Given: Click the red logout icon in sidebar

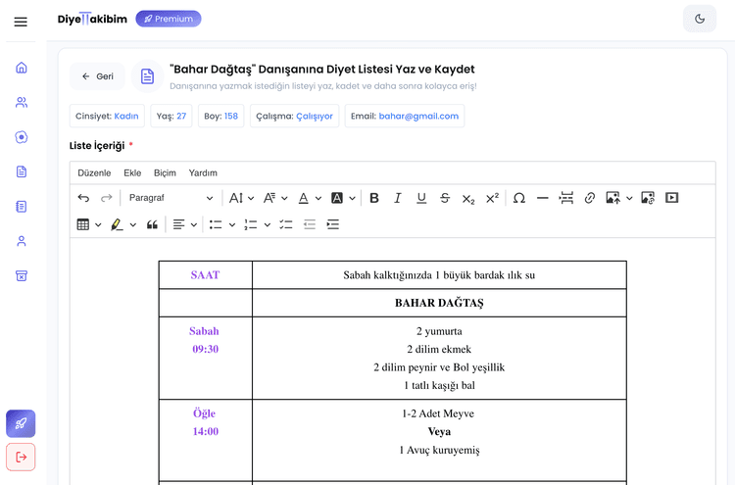Looking at the screenshot, I should (21, 457).
